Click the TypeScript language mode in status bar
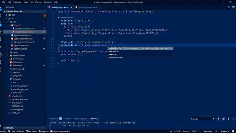Screen dimensions: 236x133 click(208, 132)
